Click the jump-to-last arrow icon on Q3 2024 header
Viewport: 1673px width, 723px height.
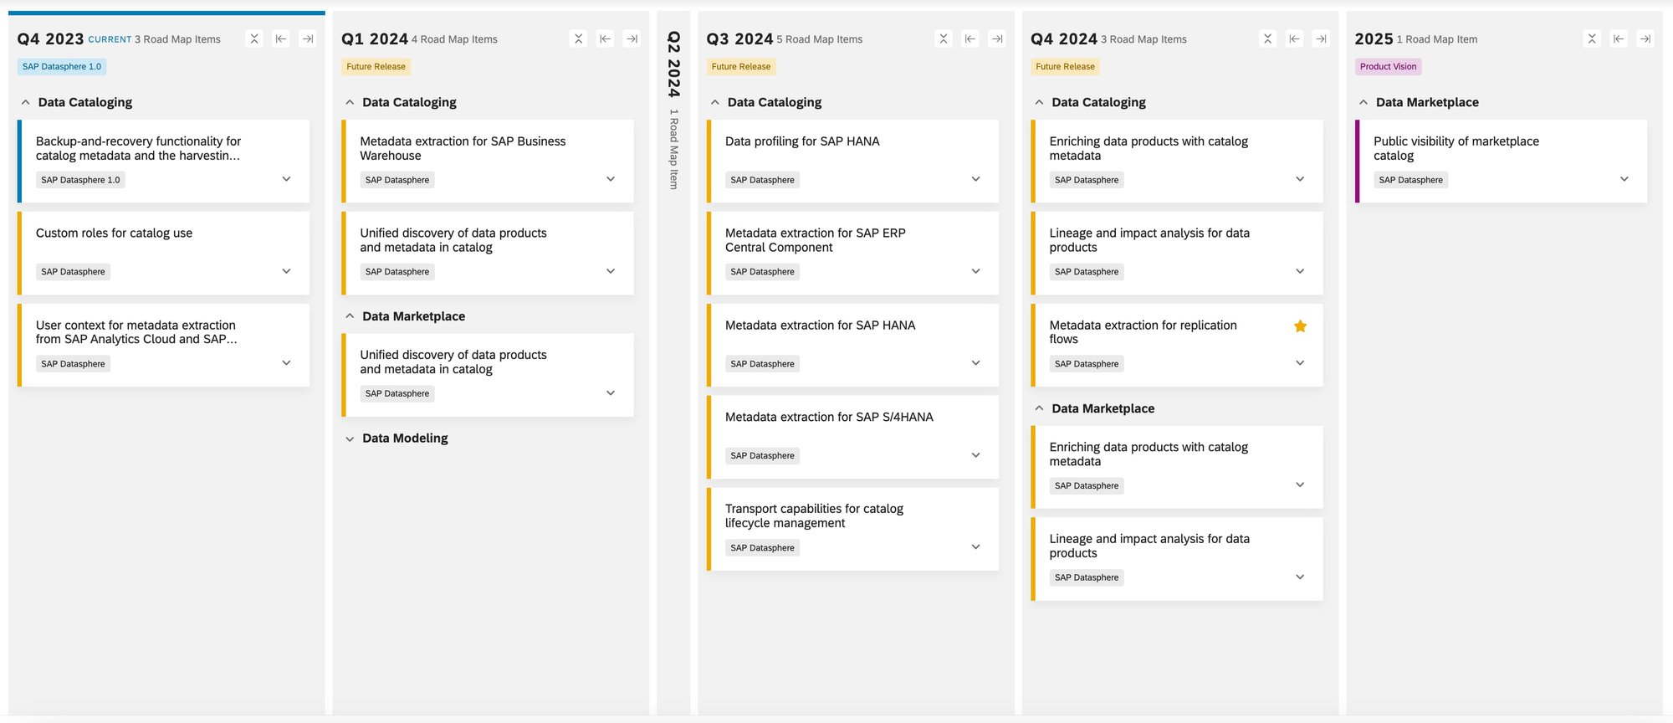click(x=996, y=38)
